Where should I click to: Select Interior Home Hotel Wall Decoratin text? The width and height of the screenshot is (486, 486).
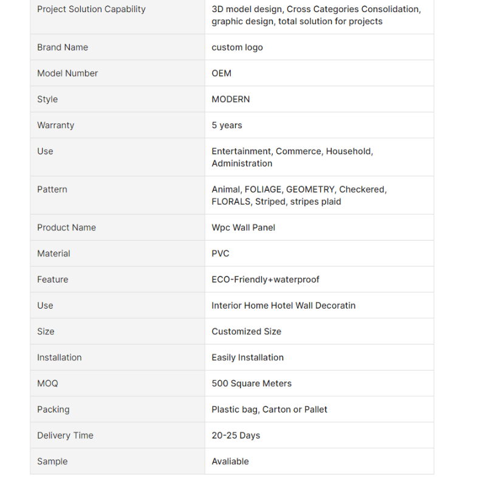tap(283, 306)
